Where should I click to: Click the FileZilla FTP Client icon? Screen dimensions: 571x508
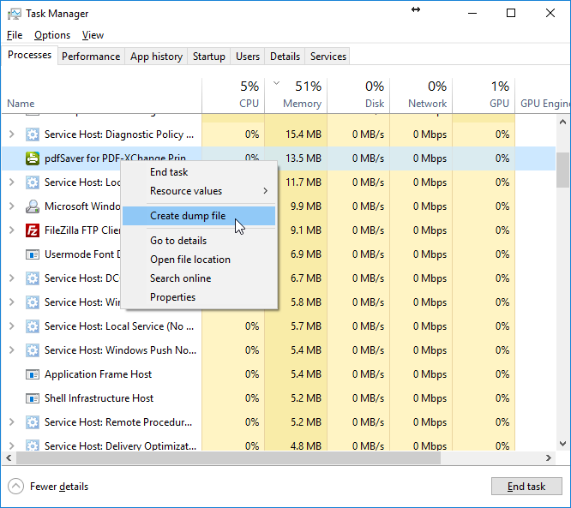click(x=33, y=230)
